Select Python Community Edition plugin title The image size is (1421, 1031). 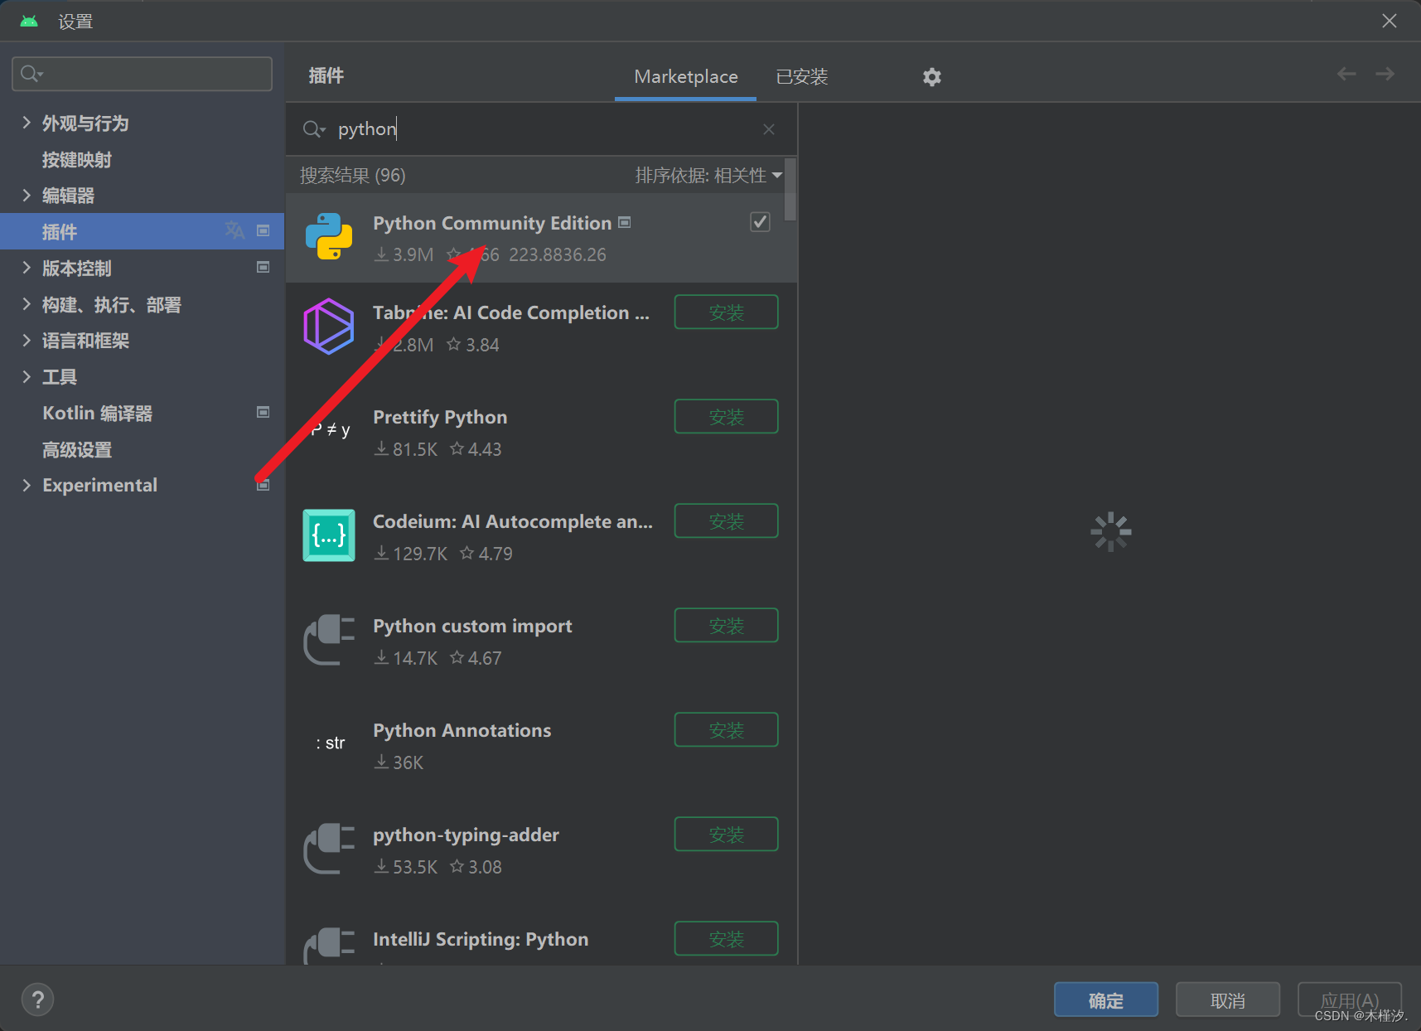492,223
